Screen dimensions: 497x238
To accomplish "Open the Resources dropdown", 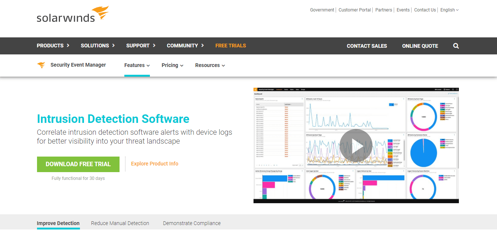I will (x=210, y=65).
